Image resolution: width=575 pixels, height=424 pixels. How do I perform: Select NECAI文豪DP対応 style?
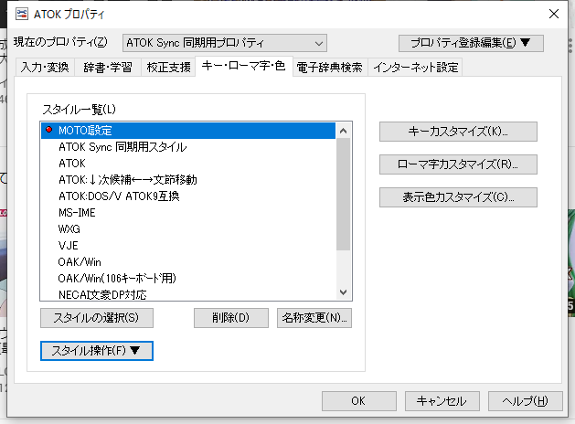(188, 294)
